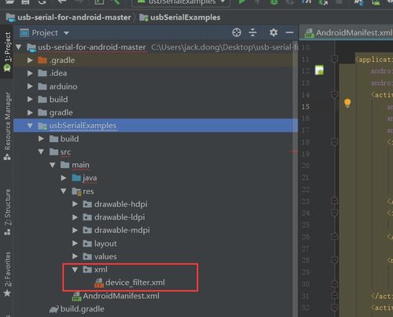
Task: Open the Project view dropdown
Action: coord(45,33)
